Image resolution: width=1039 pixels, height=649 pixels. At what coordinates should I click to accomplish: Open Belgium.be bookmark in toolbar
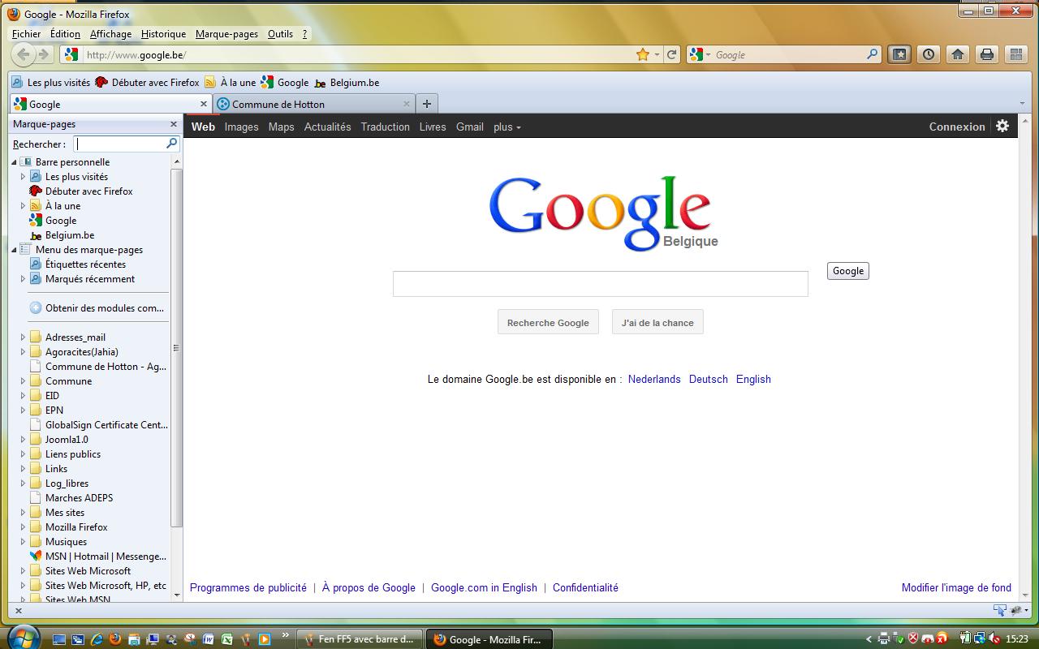coord(347,82)
